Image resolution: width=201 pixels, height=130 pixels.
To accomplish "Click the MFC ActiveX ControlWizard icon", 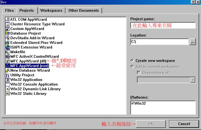I will 8,56.
